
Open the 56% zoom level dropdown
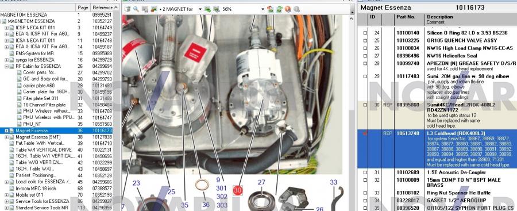263,9
